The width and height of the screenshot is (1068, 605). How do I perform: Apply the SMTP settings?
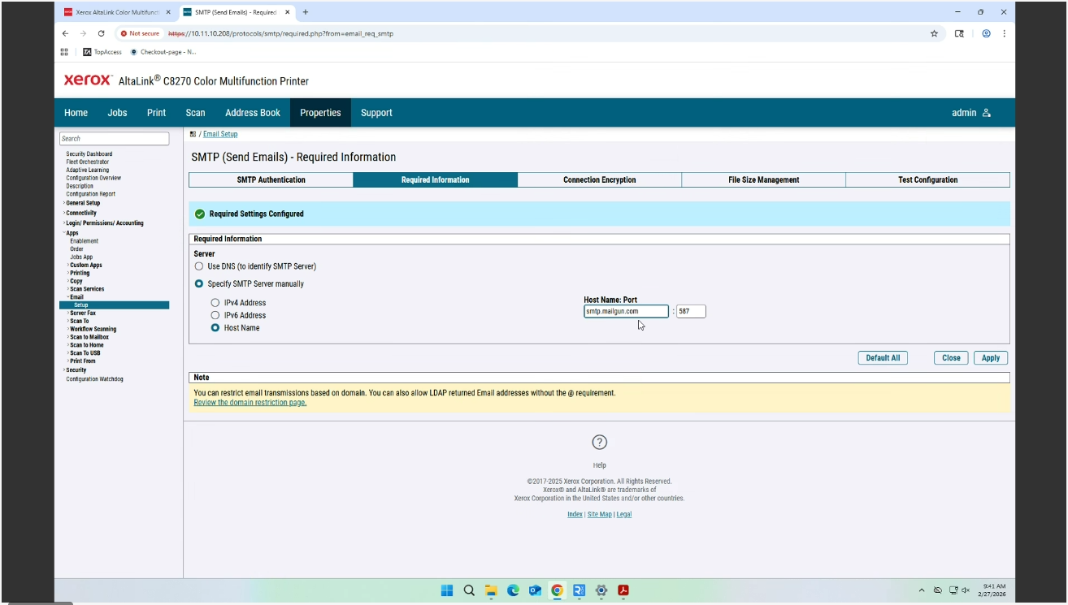click(x=991, y=357)
